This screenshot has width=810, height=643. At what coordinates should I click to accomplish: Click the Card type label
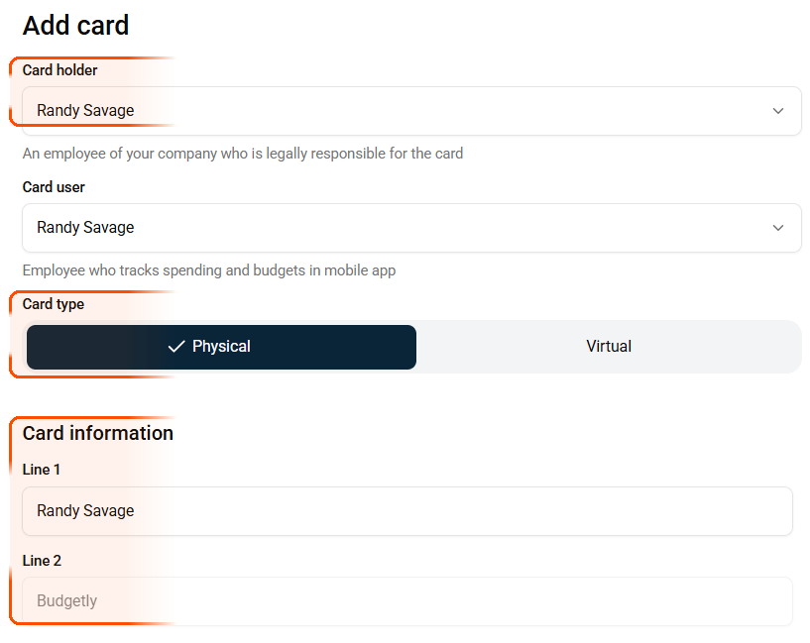coord(54,304)
